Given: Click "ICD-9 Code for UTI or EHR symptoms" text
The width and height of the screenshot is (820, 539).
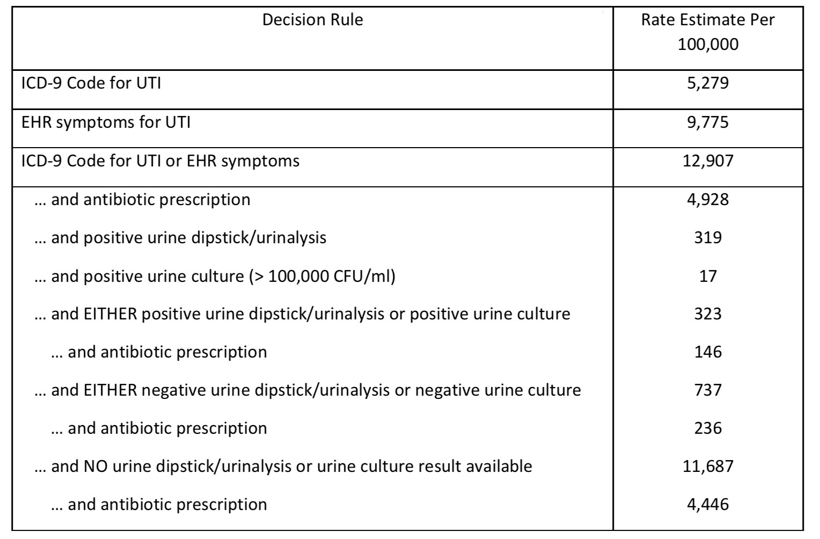Looking at the screenshot, I should [x=160, y=161].
